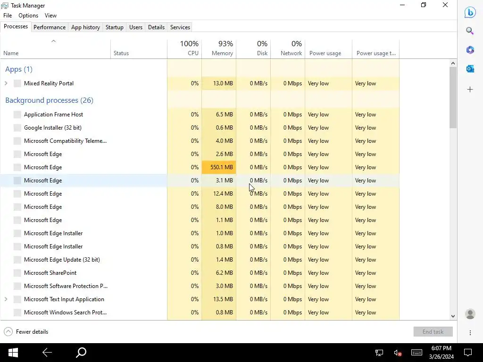Switch to the Performance tab
This screenshot has width=483, height=362.
(50, 27)
